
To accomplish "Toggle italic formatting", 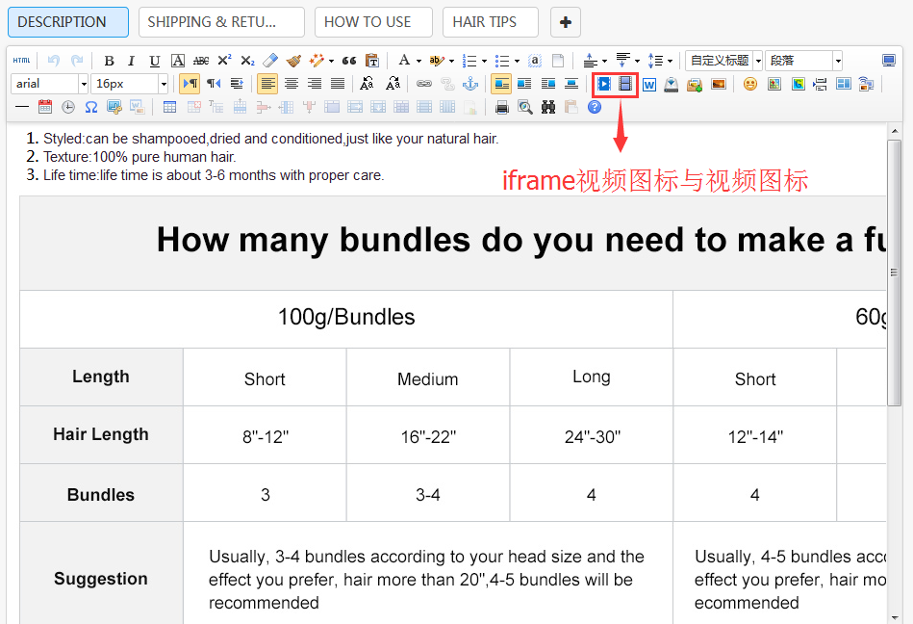I will point(131,60).
